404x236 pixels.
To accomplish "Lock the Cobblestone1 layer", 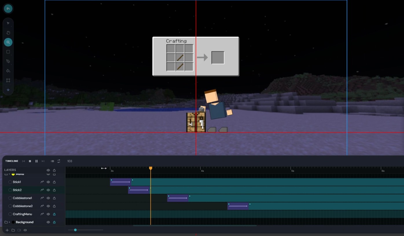I will click(x=54, y=198).
